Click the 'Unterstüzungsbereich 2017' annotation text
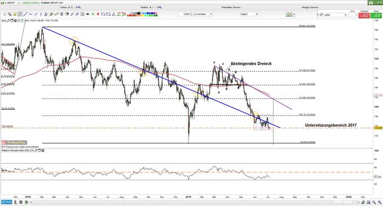 (331, 125)
